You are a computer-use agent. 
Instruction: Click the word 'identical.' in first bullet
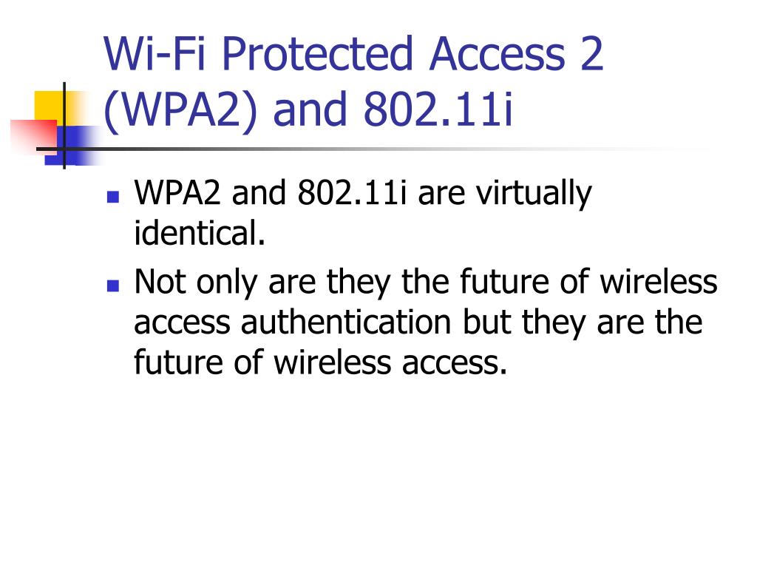tap(200, 233)
